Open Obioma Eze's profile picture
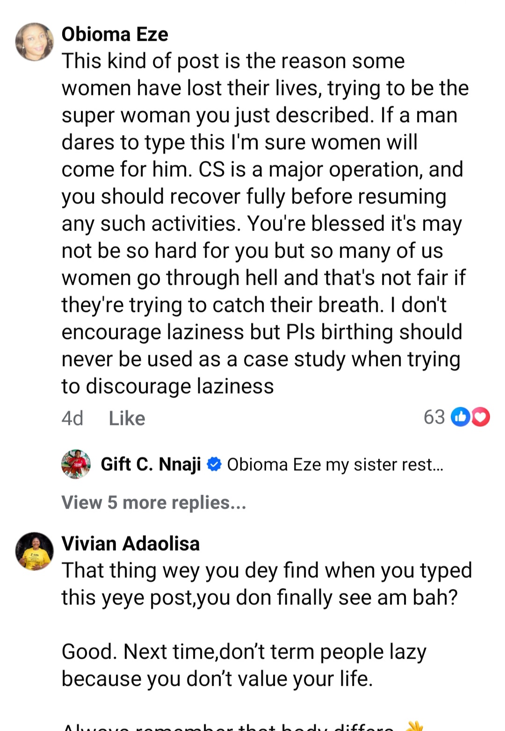 coord(34,42)
